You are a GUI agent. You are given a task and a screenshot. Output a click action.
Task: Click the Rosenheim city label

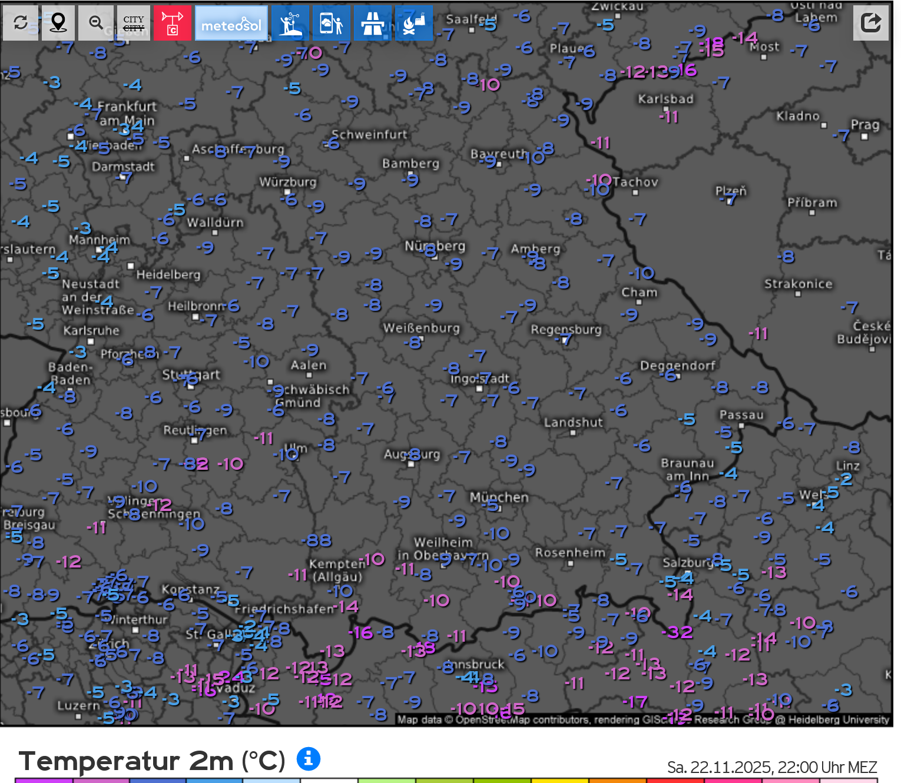tap(570, 553)
